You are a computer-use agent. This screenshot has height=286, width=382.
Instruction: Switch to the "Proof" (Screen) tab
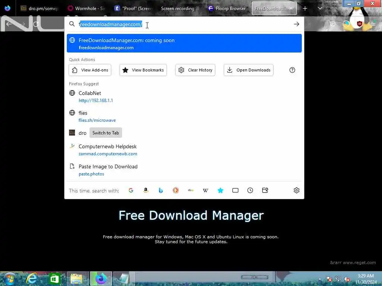pos(133,9)
